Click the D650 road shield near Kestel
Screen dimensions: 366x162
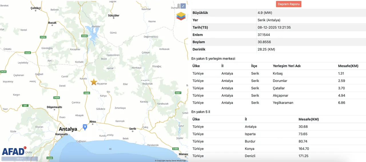coord(43,37)
